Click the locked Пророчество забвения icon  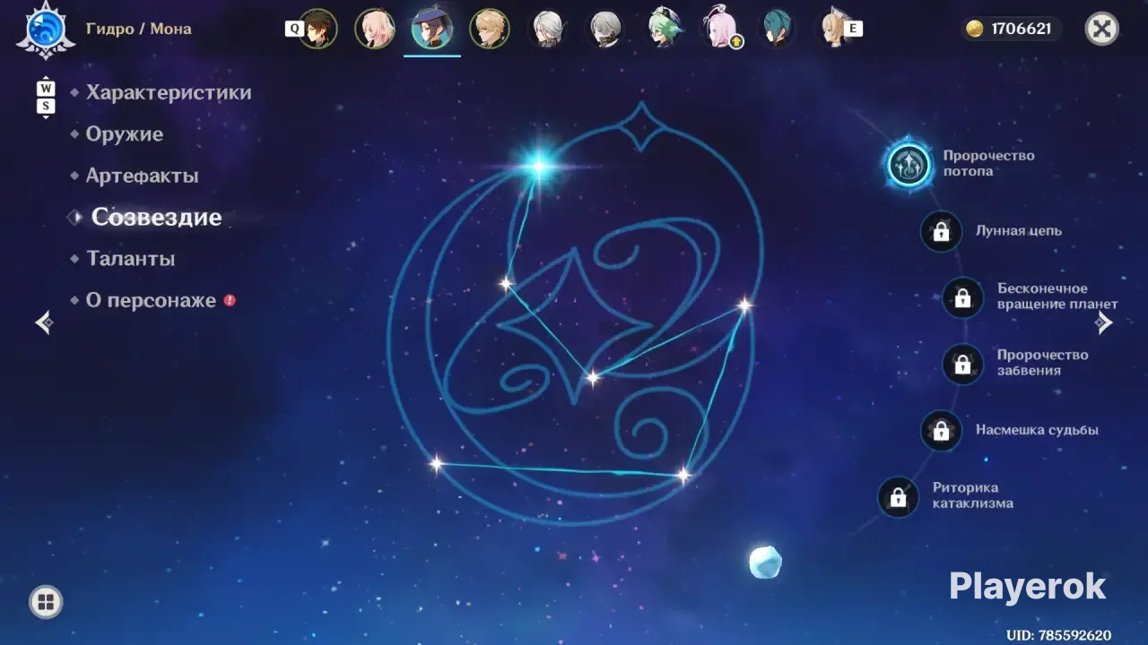[962, 364]
